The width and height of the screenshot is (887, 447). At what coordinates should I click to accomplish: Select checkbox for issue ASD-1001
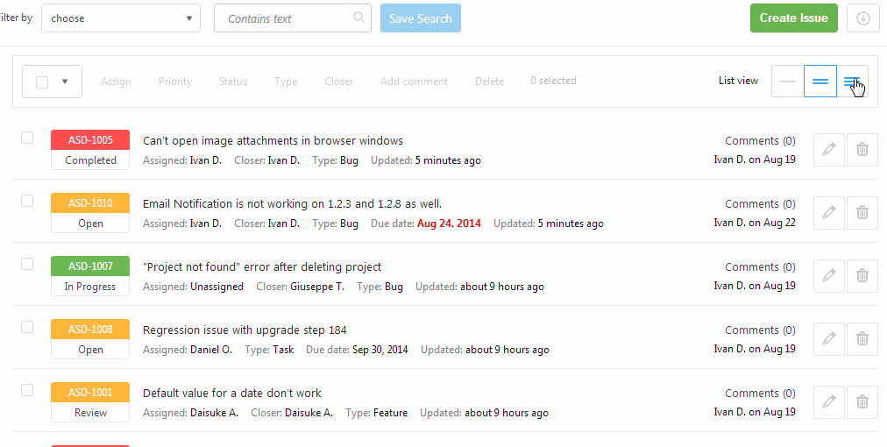pyautogui.click(x=27, y=390)
